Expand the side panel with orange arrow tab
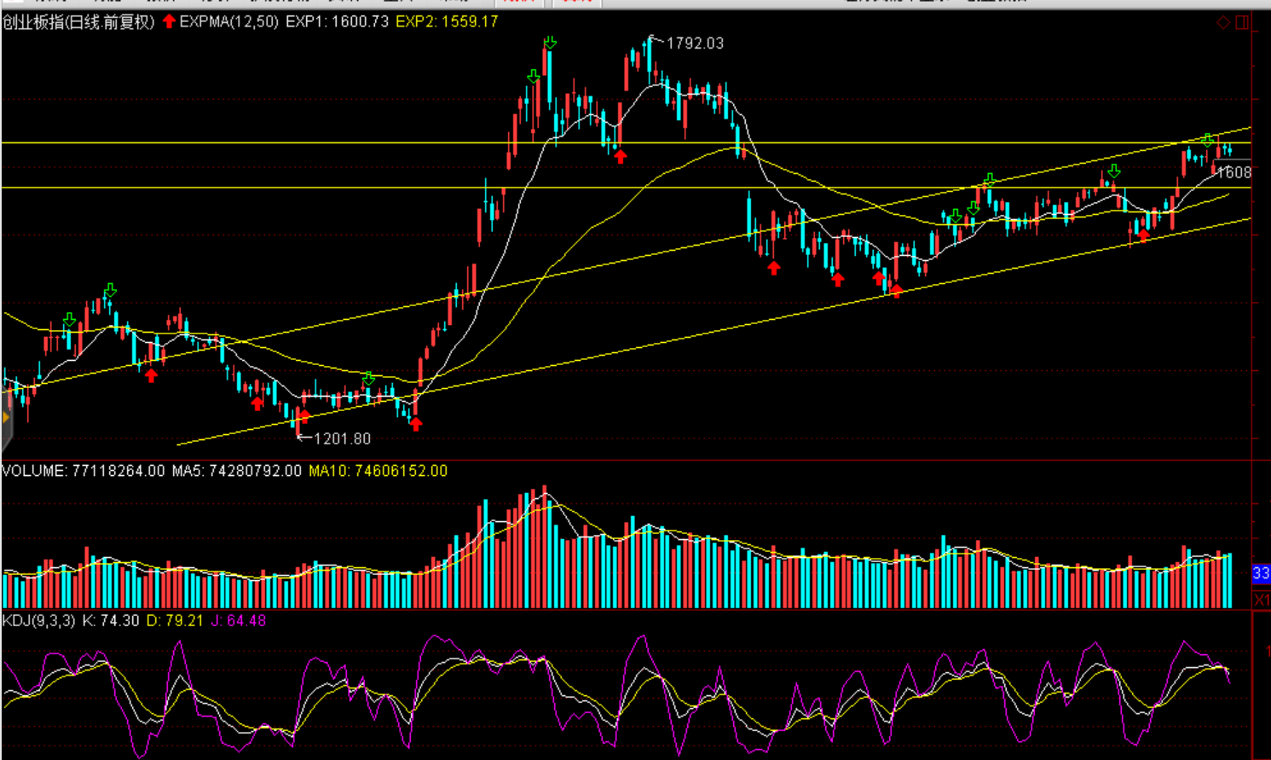 [x=5, y=418]
